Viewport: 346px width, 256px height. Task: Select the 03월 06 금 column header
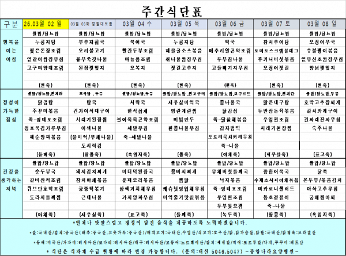point(230,24)
